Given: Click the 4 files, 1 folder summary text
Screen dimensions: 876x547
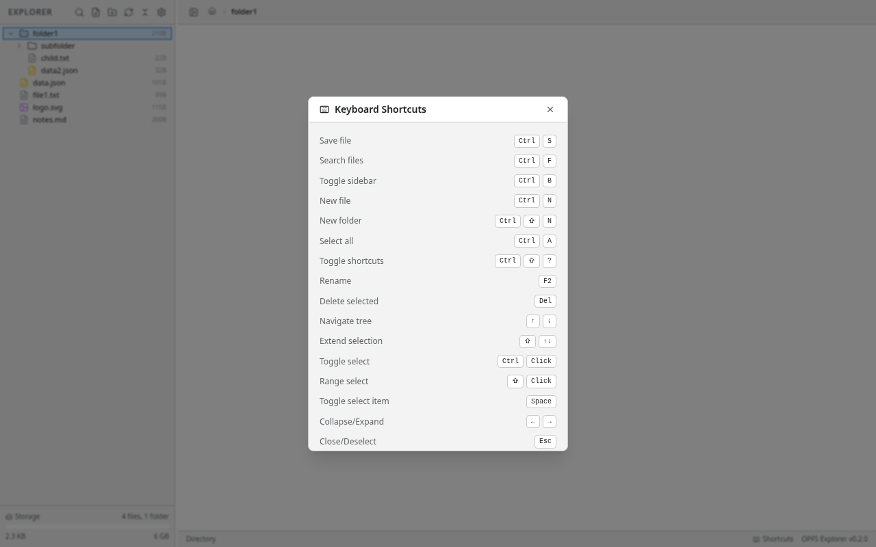Looking at the screenshot, I should 145,516.
